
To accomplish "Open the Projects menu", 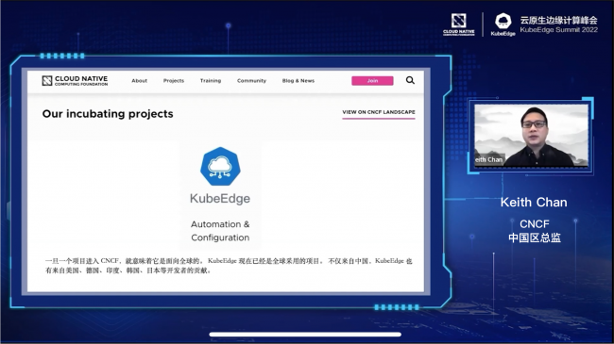I will point(174,80).
